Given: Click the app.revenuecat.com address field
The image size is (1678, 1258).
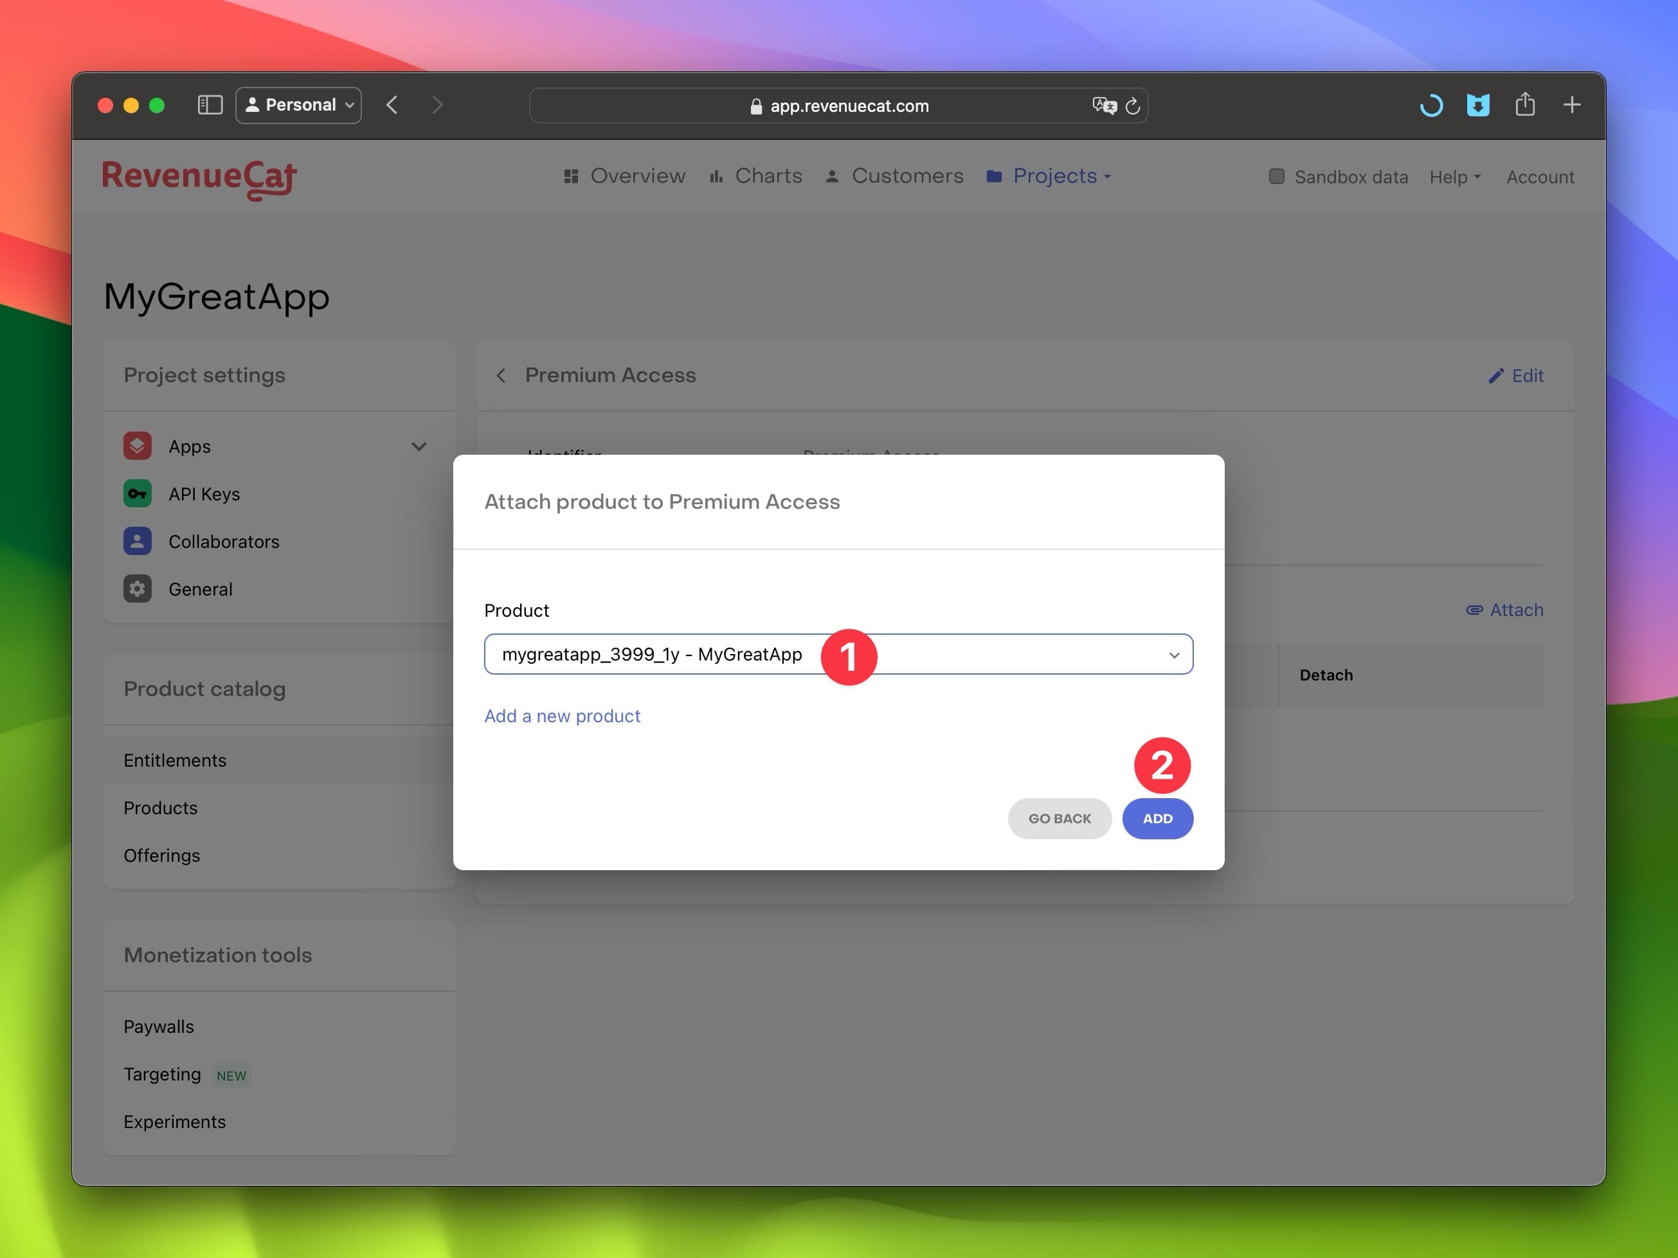Looking at the screenshot, I should coord(838,105).
